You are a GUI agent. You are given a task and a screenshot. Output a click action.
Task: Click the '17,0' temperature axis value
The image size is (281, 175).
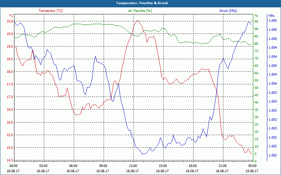click(10, 97)
